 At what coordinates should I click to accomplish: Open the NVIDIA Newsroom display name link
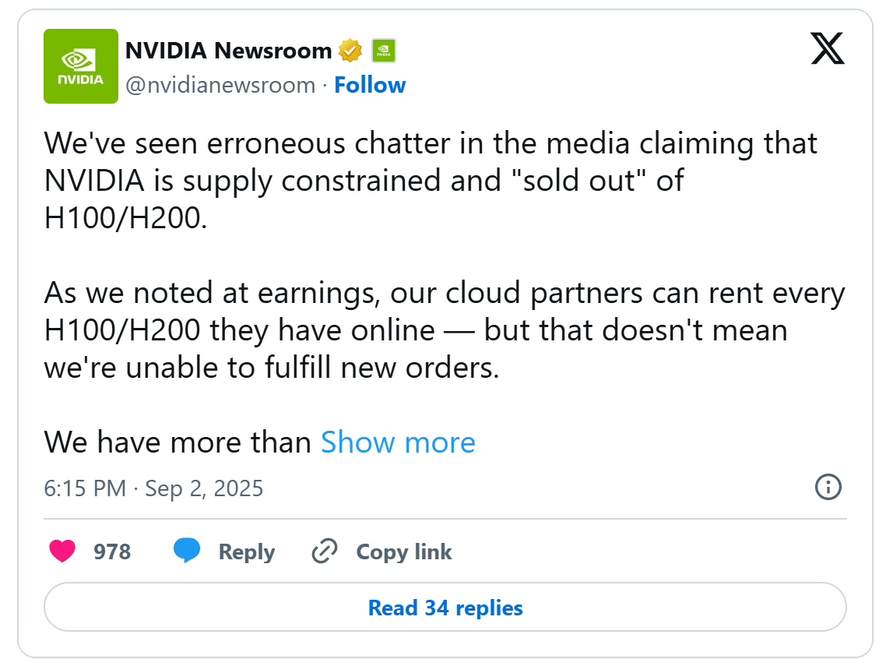coord(228,51)
